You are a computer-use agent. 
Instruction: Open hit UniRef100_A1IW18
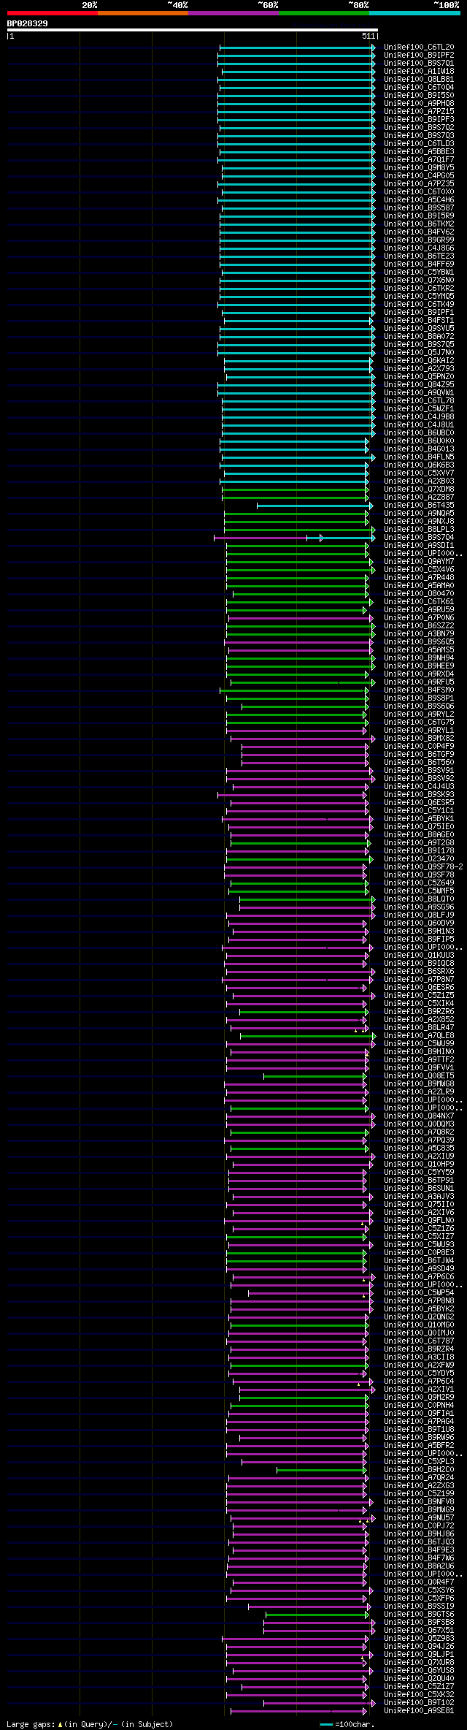coord(419,71)
